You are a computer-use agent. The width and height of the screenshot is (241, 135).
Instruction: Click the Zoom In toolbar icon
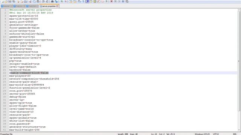62,1
